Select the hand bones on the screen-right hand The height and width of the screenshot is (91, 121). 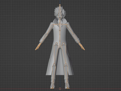coord(82,47)
